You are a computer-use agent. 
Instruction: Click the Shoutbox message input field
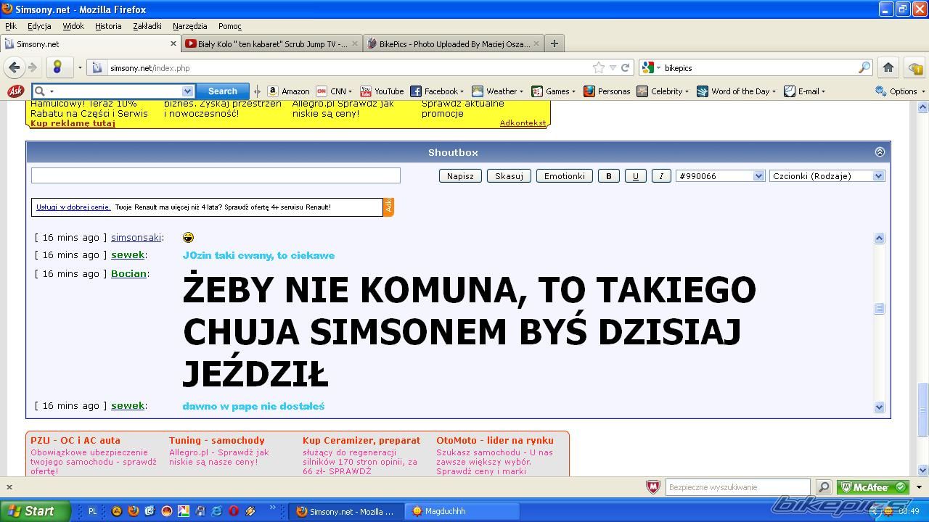click(x=216, y=175)
